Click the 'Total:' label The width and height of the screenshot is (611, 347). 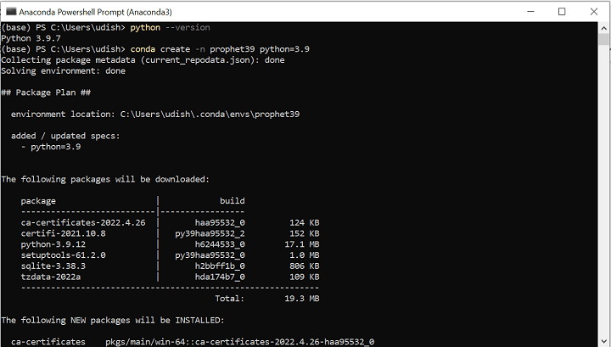pos(229,299)
